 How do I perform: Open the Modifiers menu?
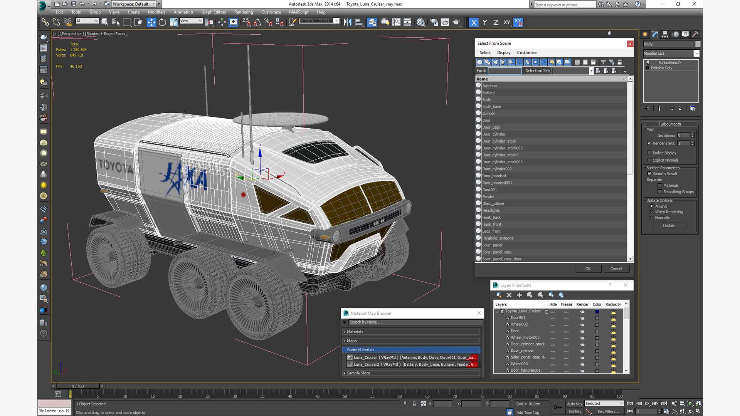156,12
